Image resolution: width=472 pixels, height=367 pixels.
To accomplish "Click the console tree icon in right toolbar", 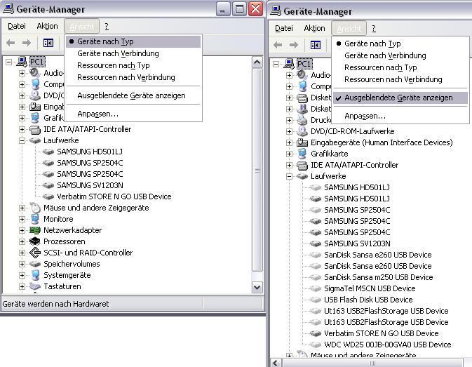I will click(x=315, y=45).
